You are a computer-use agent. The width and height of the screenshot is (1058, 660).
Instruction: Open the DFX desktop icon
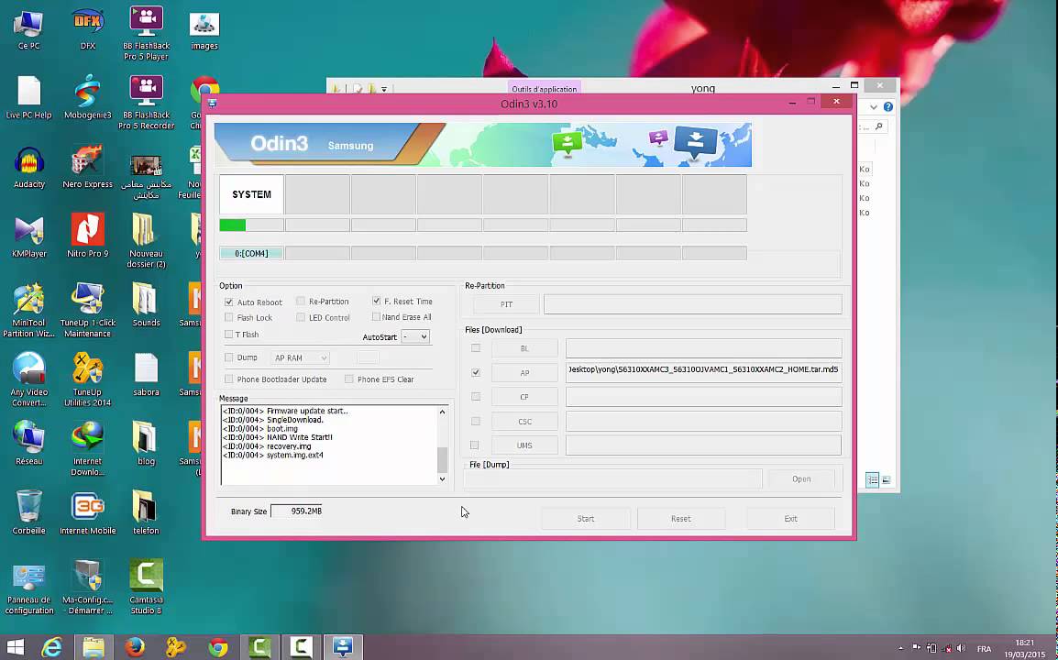(x=88, y=30)
